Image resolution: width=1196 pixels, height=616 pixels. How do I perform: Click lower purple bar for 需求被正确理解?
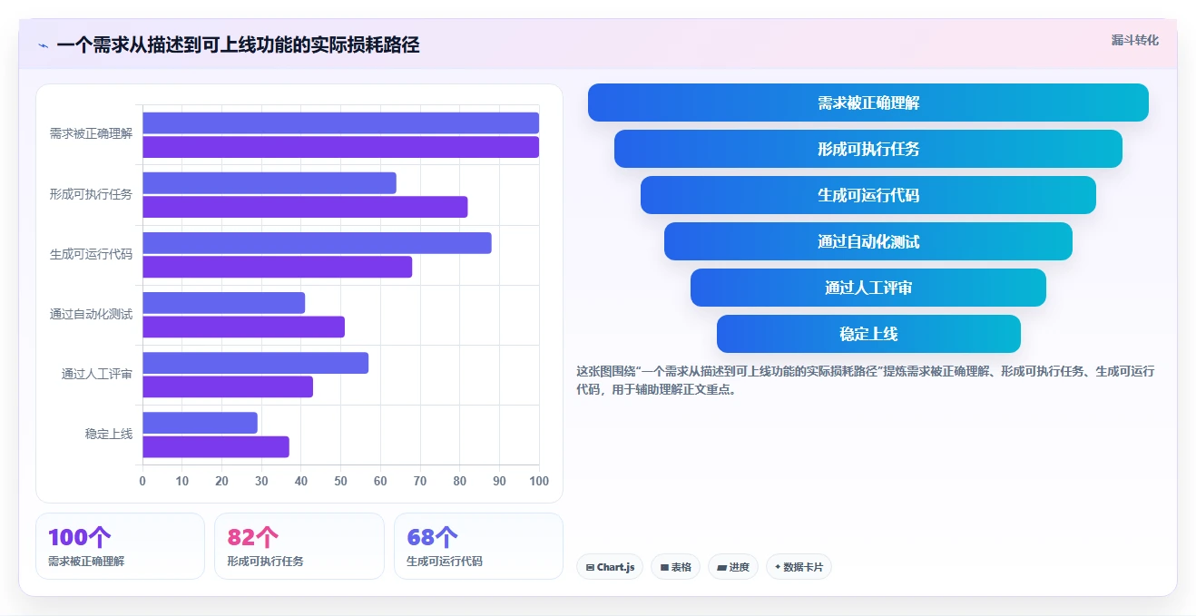340,147
